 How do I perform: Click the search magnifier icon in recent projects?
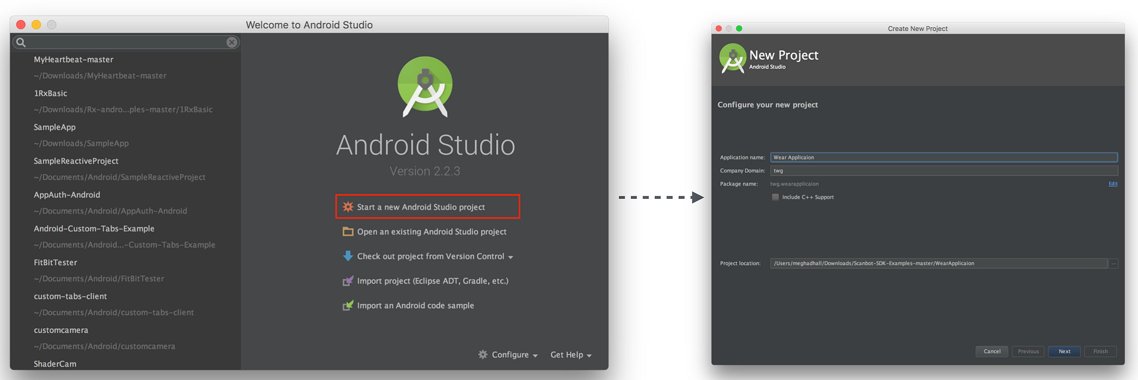tap(21, 42)
